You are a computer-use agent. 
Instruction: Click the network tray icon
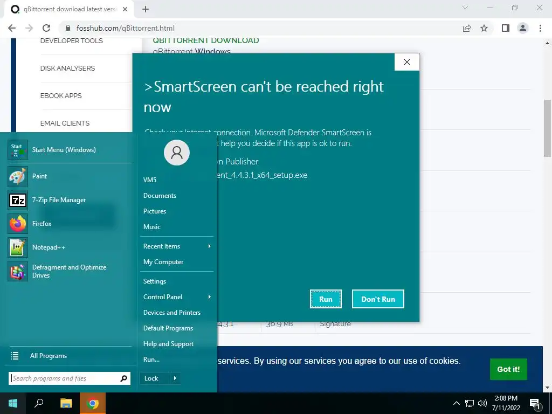(470, 403)
